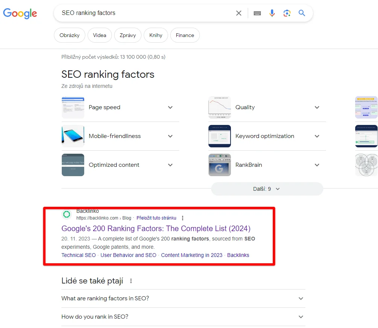The image size is (378, 328).
Task: Open Google Lens image search icon
Action: [287, 13]
